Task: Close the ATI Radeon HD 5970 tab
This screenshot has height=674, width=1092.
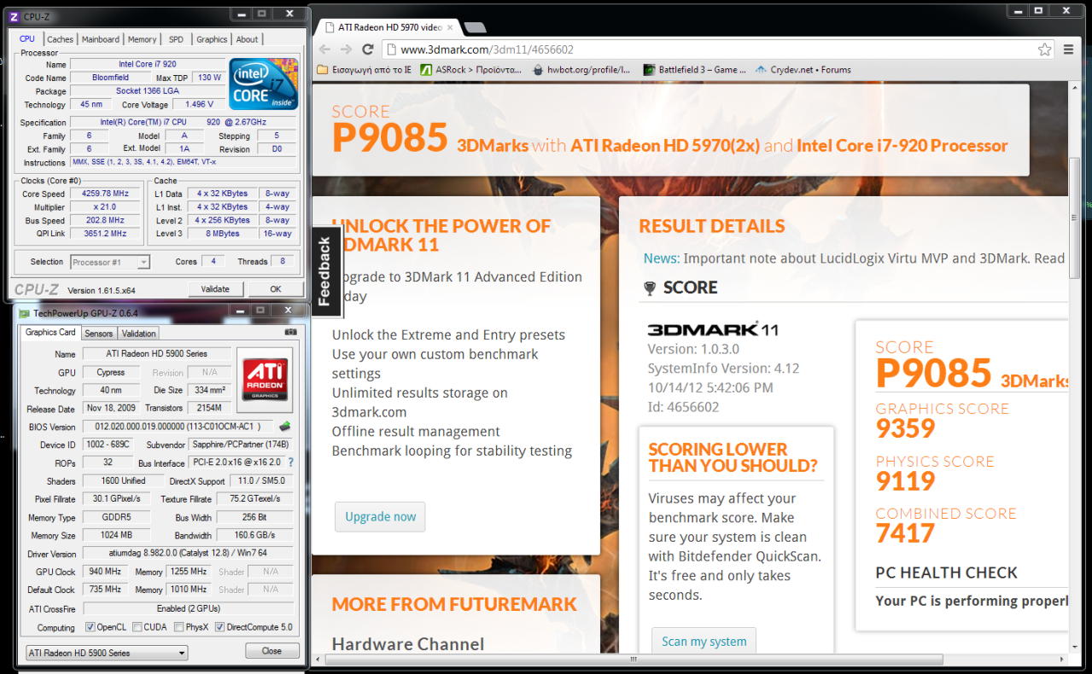Action: click(452, 27)
